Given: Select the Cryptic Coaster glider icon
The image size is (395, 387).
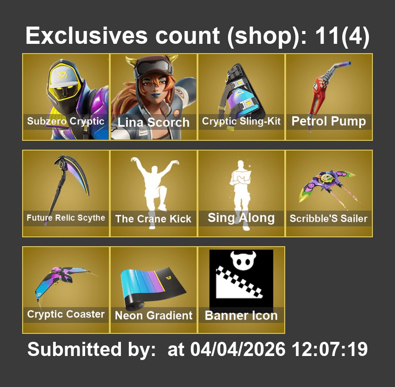Looking at the screenshot, I should [x=66, y=290].
